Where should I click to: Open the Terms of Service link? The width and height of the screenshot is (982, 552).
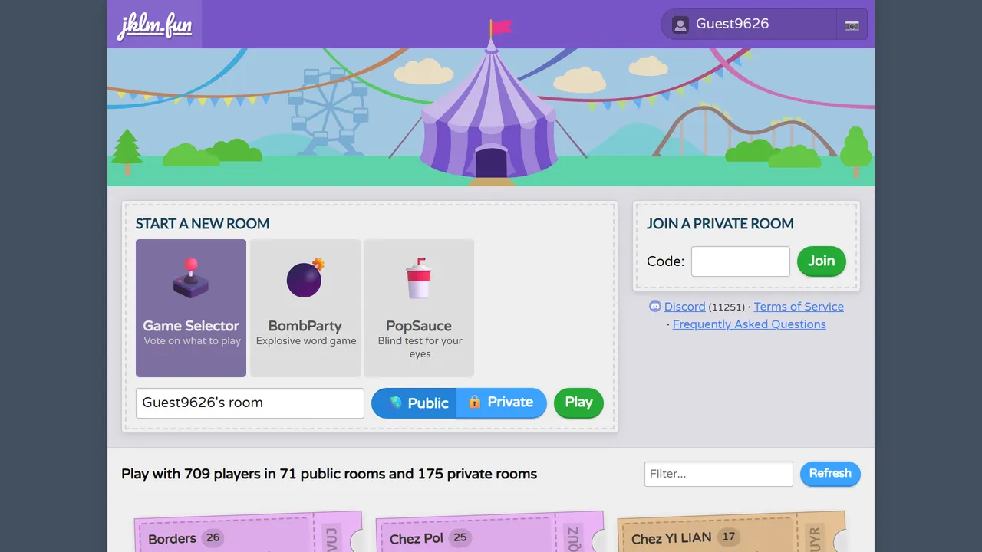(x=799, y=307)
